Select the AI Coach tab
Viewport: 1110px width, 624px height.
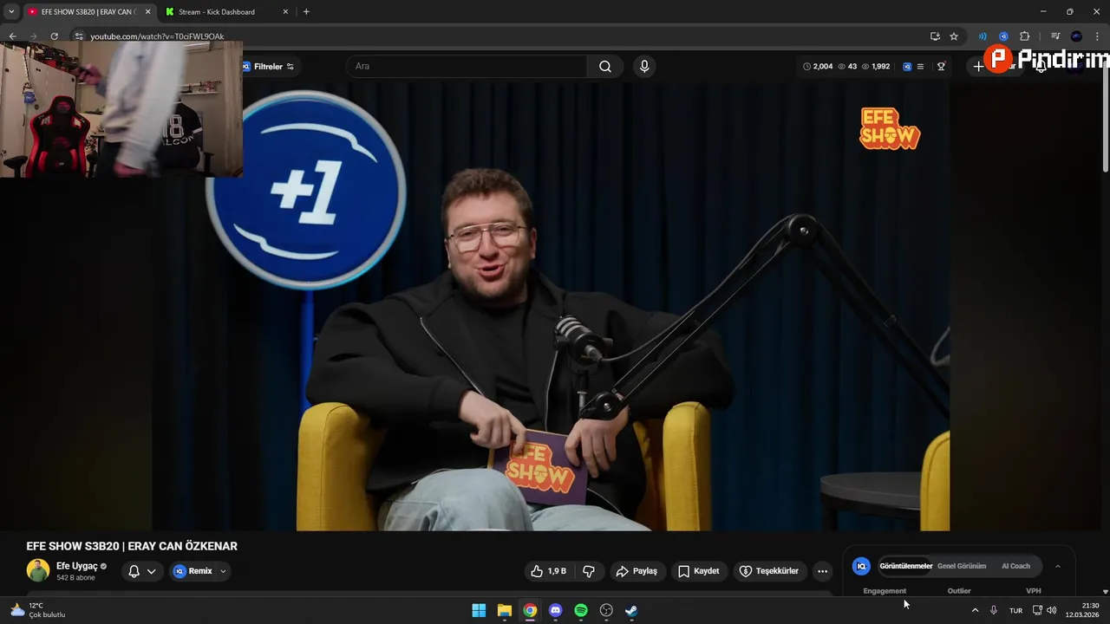pos(1015,566)
